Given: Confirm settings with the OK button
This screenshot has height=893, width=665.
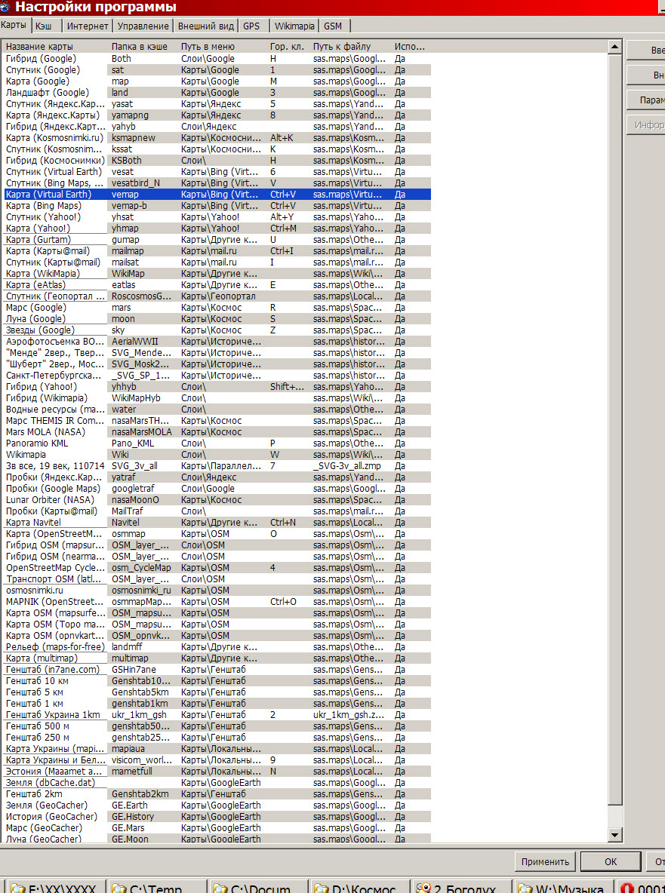Looking at the screenshot, I should click(611, 861).
